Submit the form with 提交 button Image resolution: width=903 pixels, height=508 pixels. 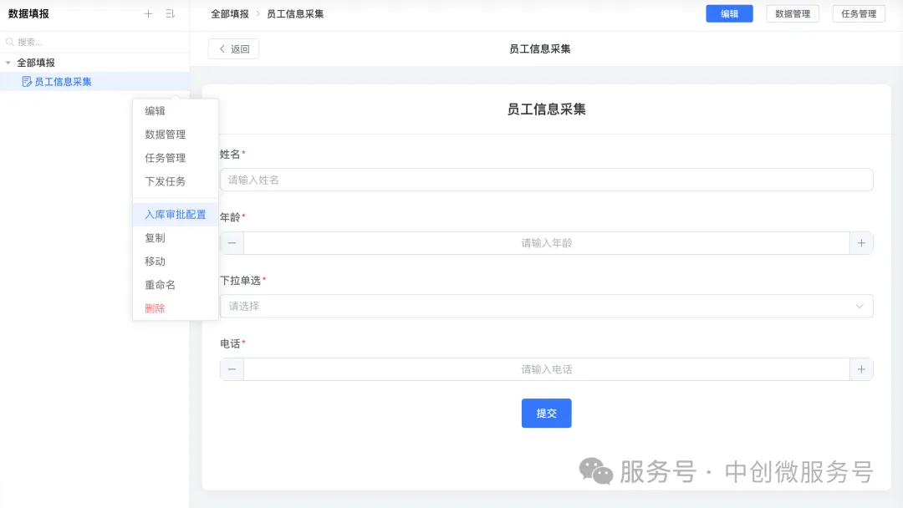tap(546, 413)
